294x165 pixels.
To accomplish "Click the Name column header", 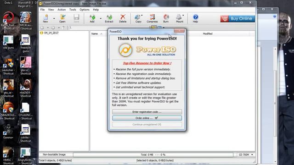I will pos(95,33).
